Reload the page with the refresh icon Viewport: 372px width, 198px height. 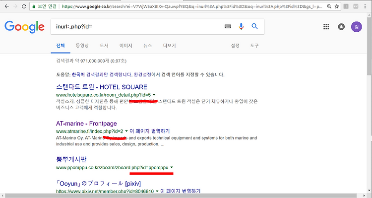24,6
